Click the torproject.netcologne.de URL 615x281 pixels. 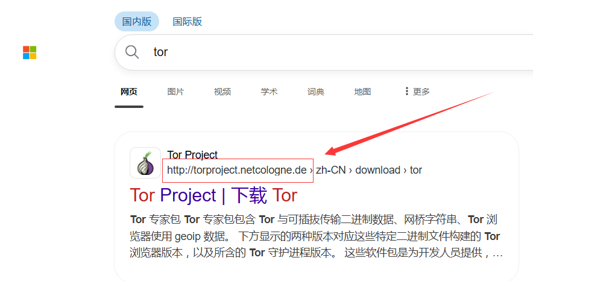point(237,170)
